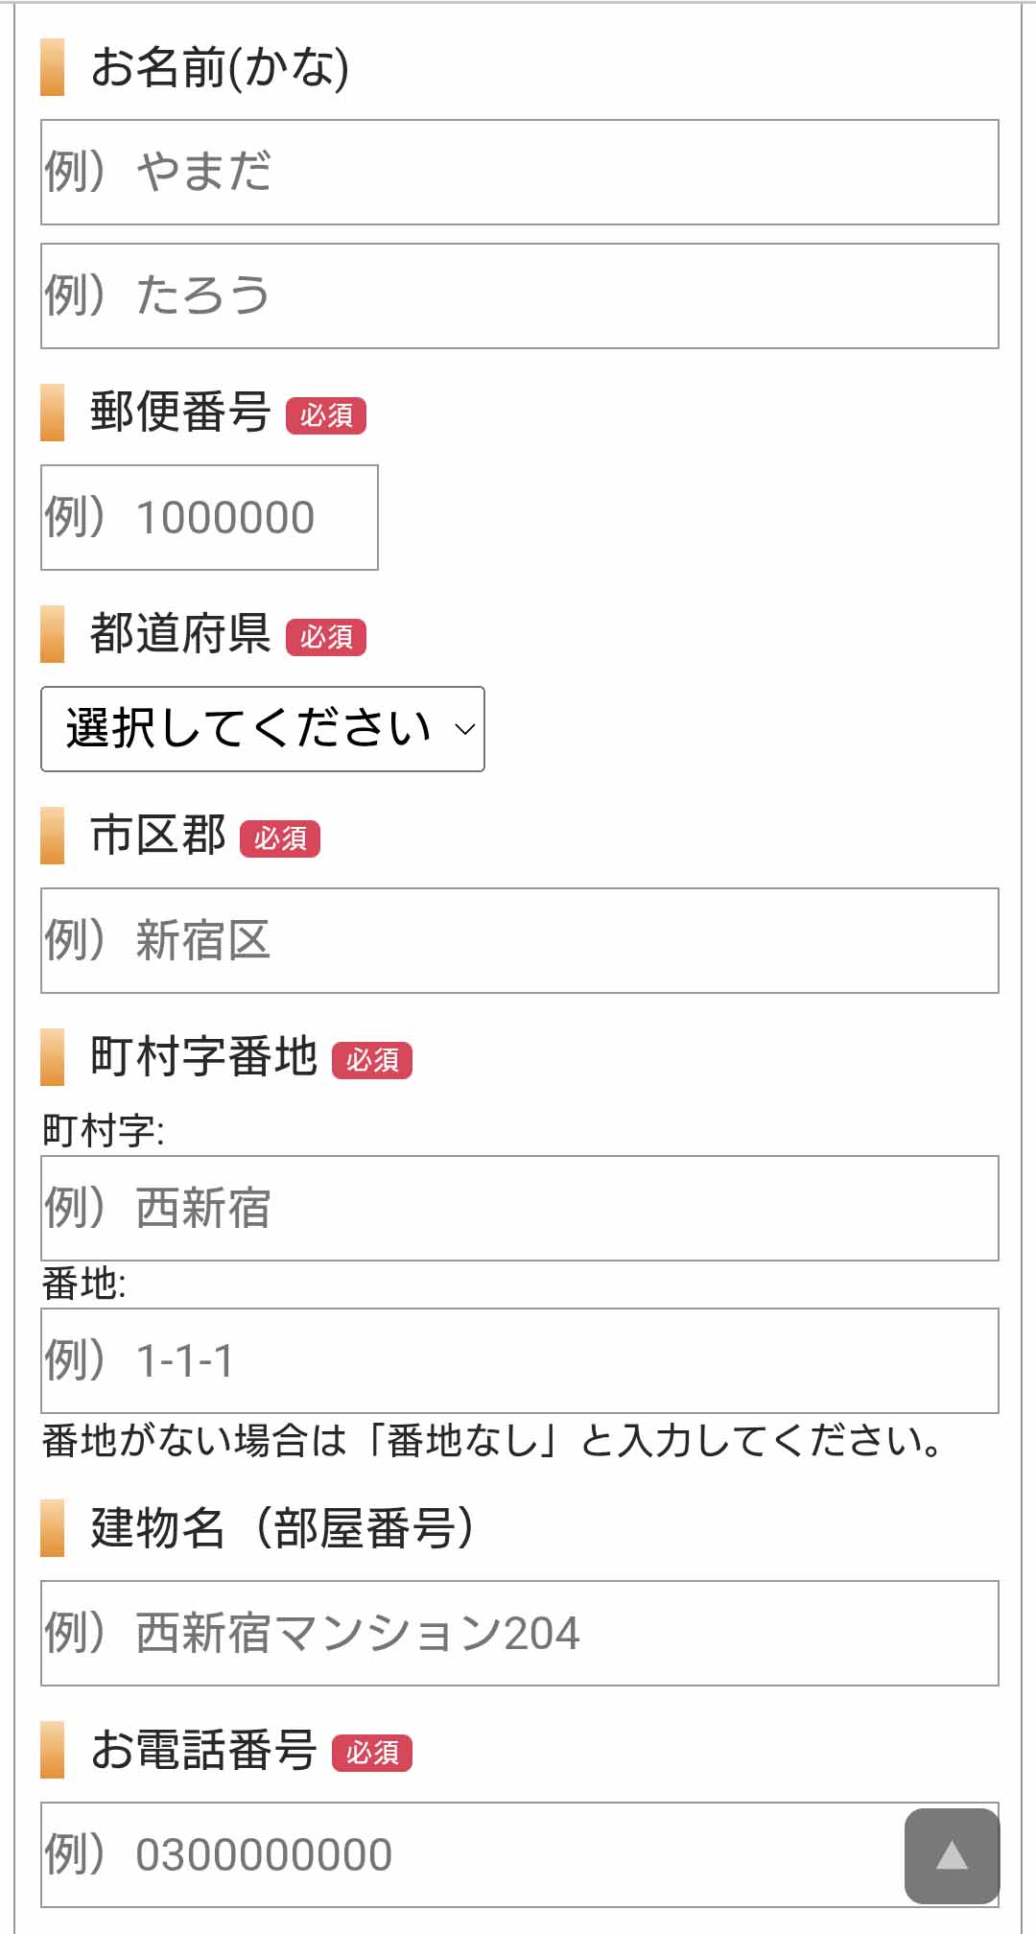The height and width of the screenshot is (1934, 1036).
Task: Click the 必須 badge next to 町村字番地
Action: tap(372, 1060)
